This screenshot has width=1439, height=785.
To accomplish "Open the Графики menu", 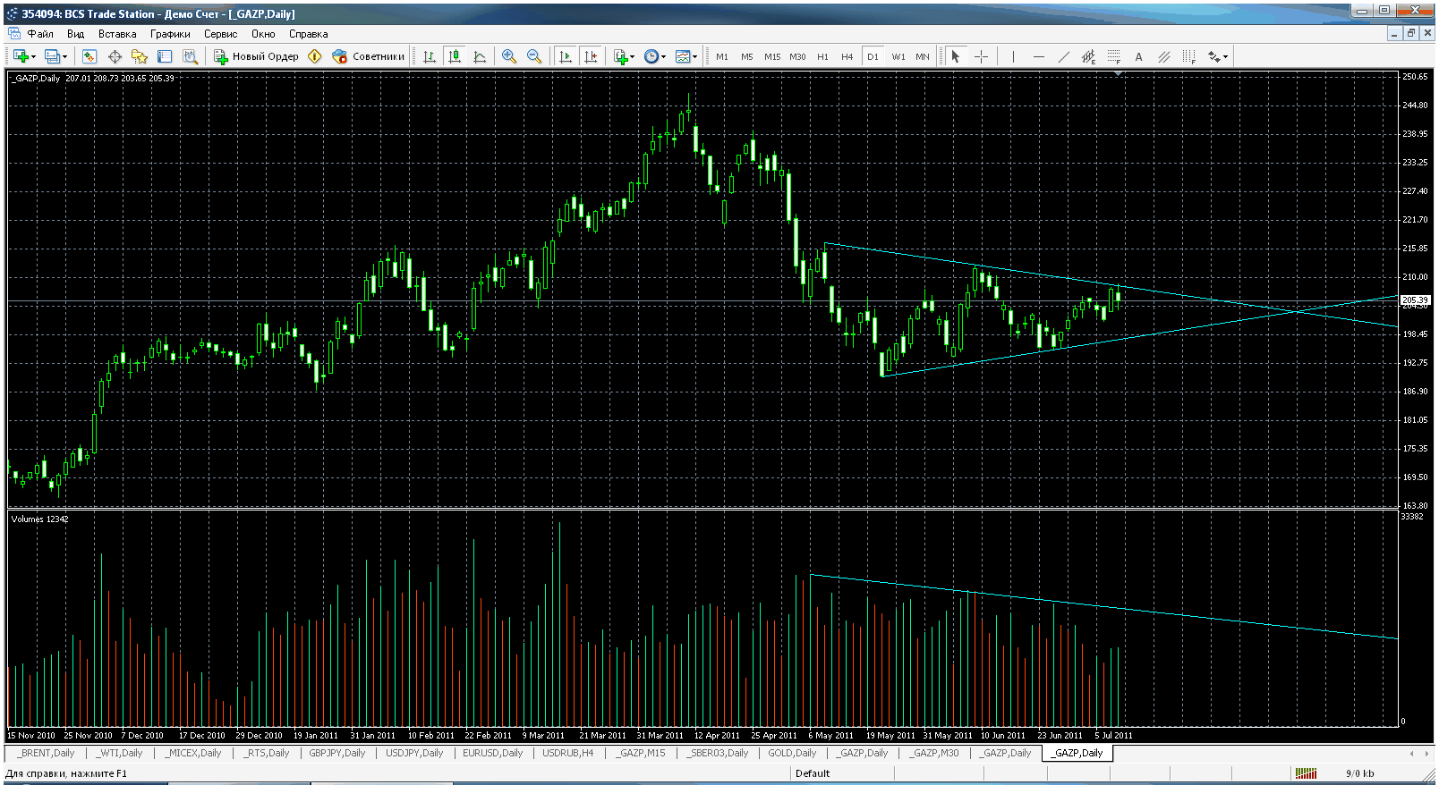I will 170,34.
